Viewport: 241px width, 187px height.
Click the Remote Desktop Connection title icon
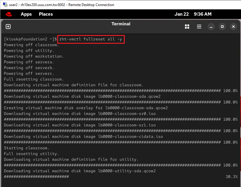5,5
